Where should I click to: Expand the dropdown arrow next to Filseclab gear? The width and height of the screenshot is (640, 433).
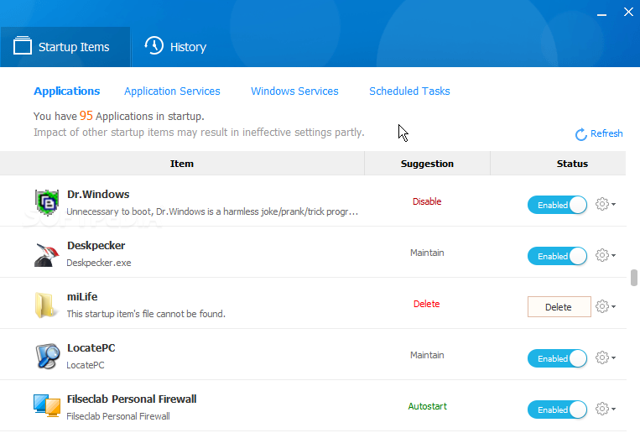(613, 410)
